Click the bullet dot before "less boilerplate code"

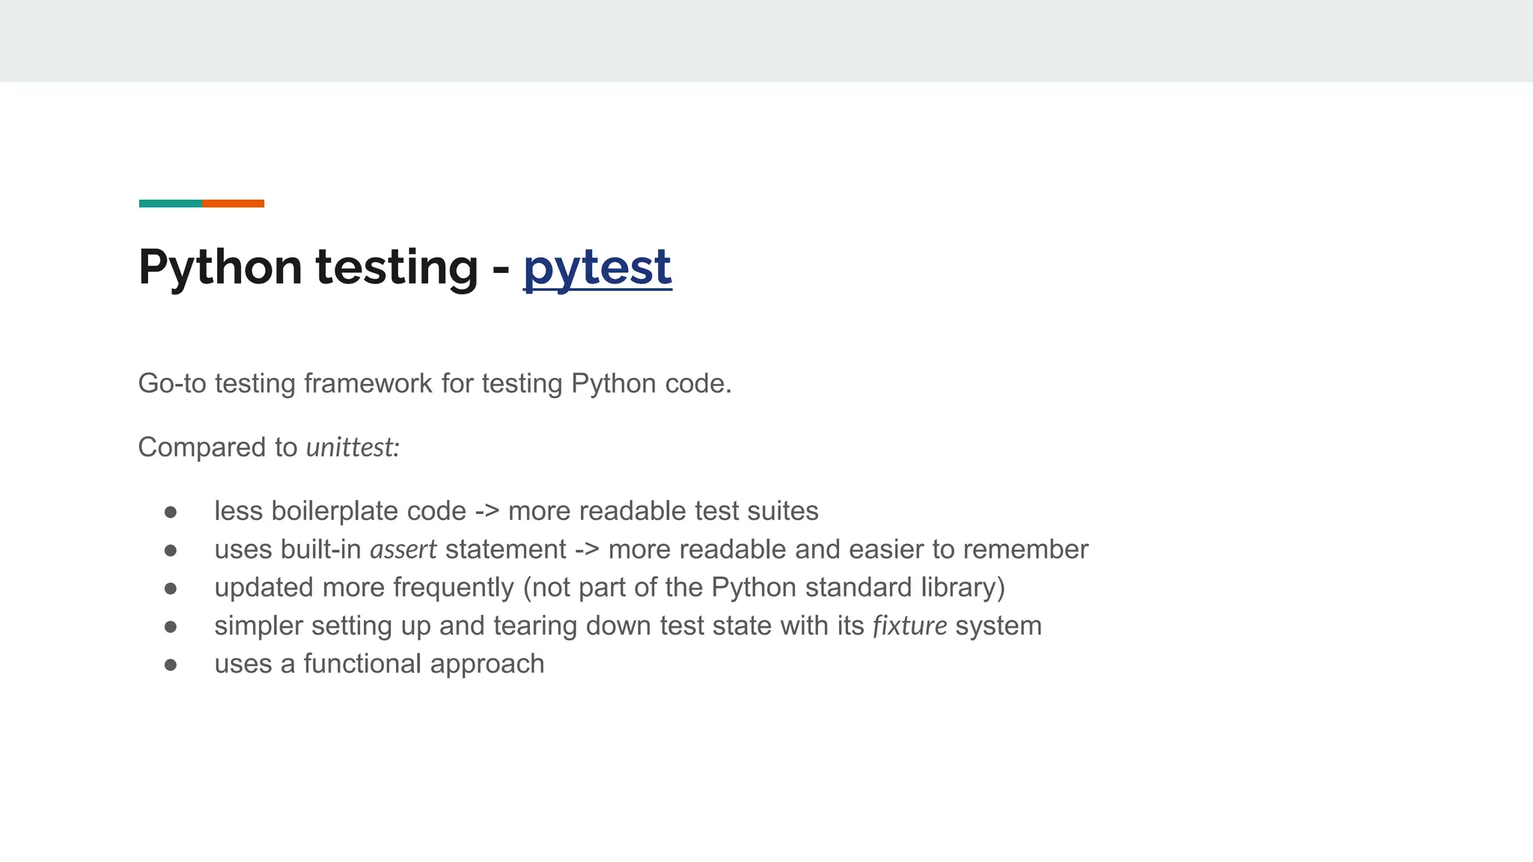coord(171,512)
